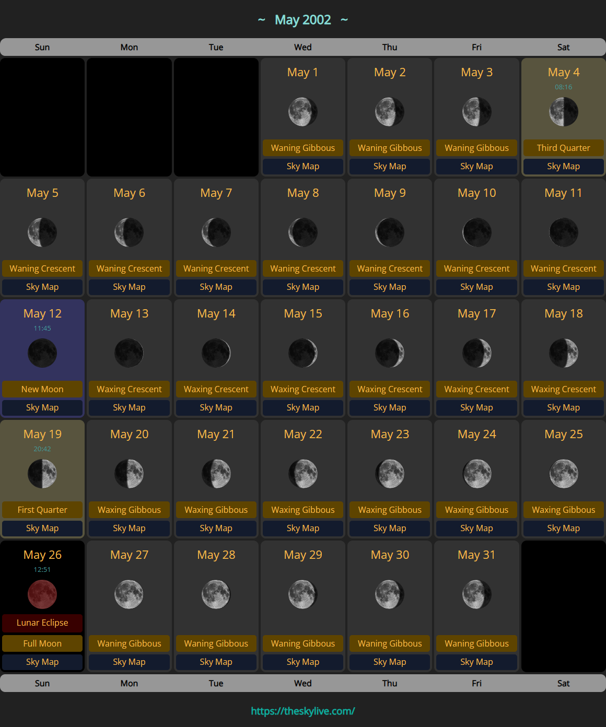The width and height of the screenshot is (606, 727).
Task: Click the First Quarter label on May 19
Action: click(42, 510)
